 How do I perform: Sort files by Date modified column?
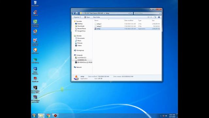129,20
